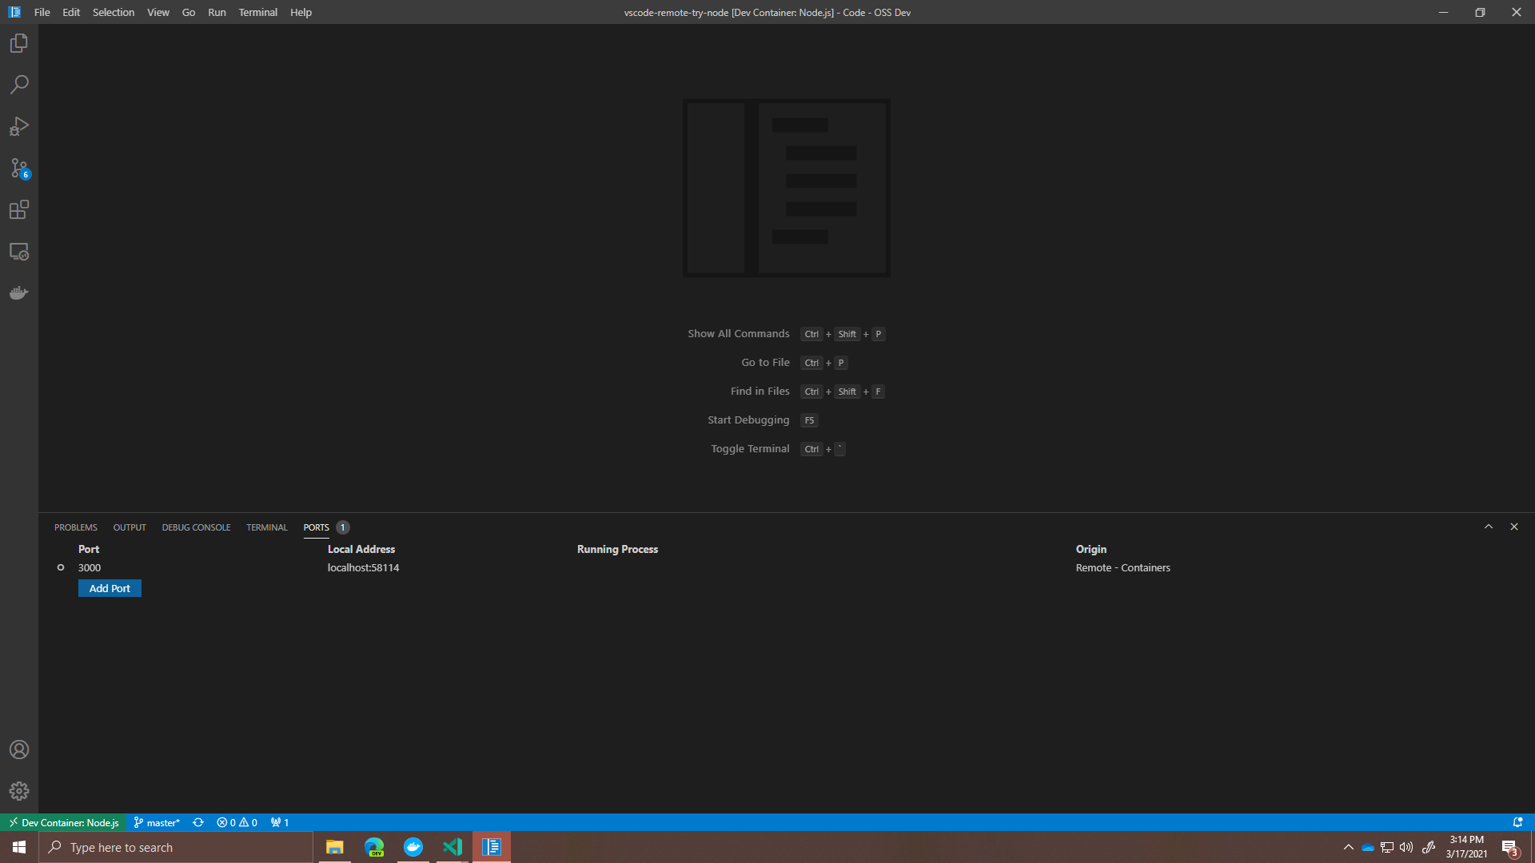Open the Terminal menu
This screenshot has height=863, width=1535.
click(x=257, y=12)
